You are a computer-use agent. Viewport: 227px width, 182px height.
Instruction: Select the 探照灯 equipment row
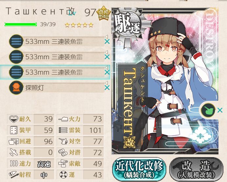click(56, 87)
